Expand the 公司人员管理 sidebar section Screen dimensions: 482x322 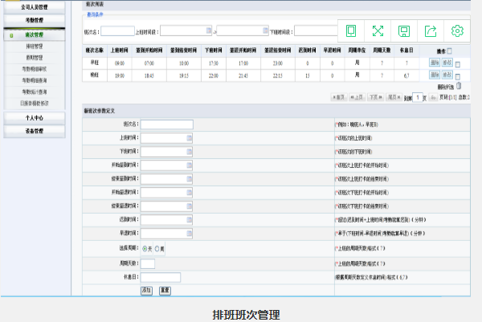pos(34,6)
